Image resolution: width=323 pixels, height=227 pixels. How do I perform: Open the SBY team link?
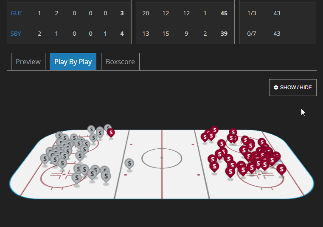[x=16, y=34]
